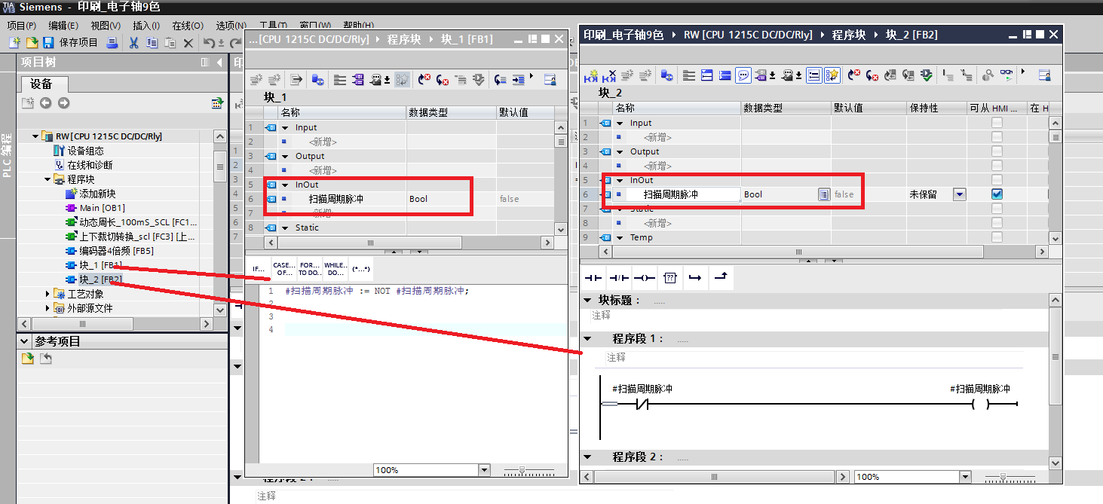
Task: Collapse the 程序块 folder in project tree
Action: [47, 179]
